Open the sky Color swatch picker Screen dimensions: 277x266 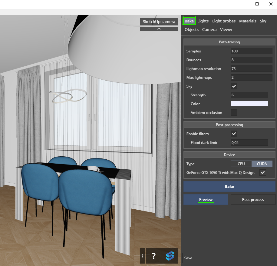(x=249, y=104)
